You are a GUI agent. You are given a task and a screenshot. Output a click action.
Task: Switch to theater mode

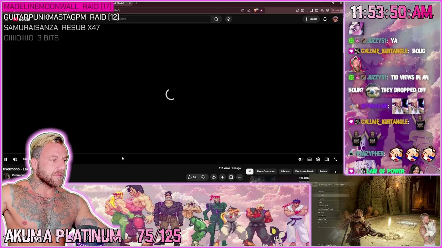point(327,159)
